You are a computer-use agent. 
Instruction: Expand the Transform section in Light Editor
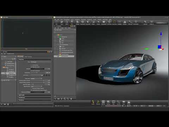35,100
